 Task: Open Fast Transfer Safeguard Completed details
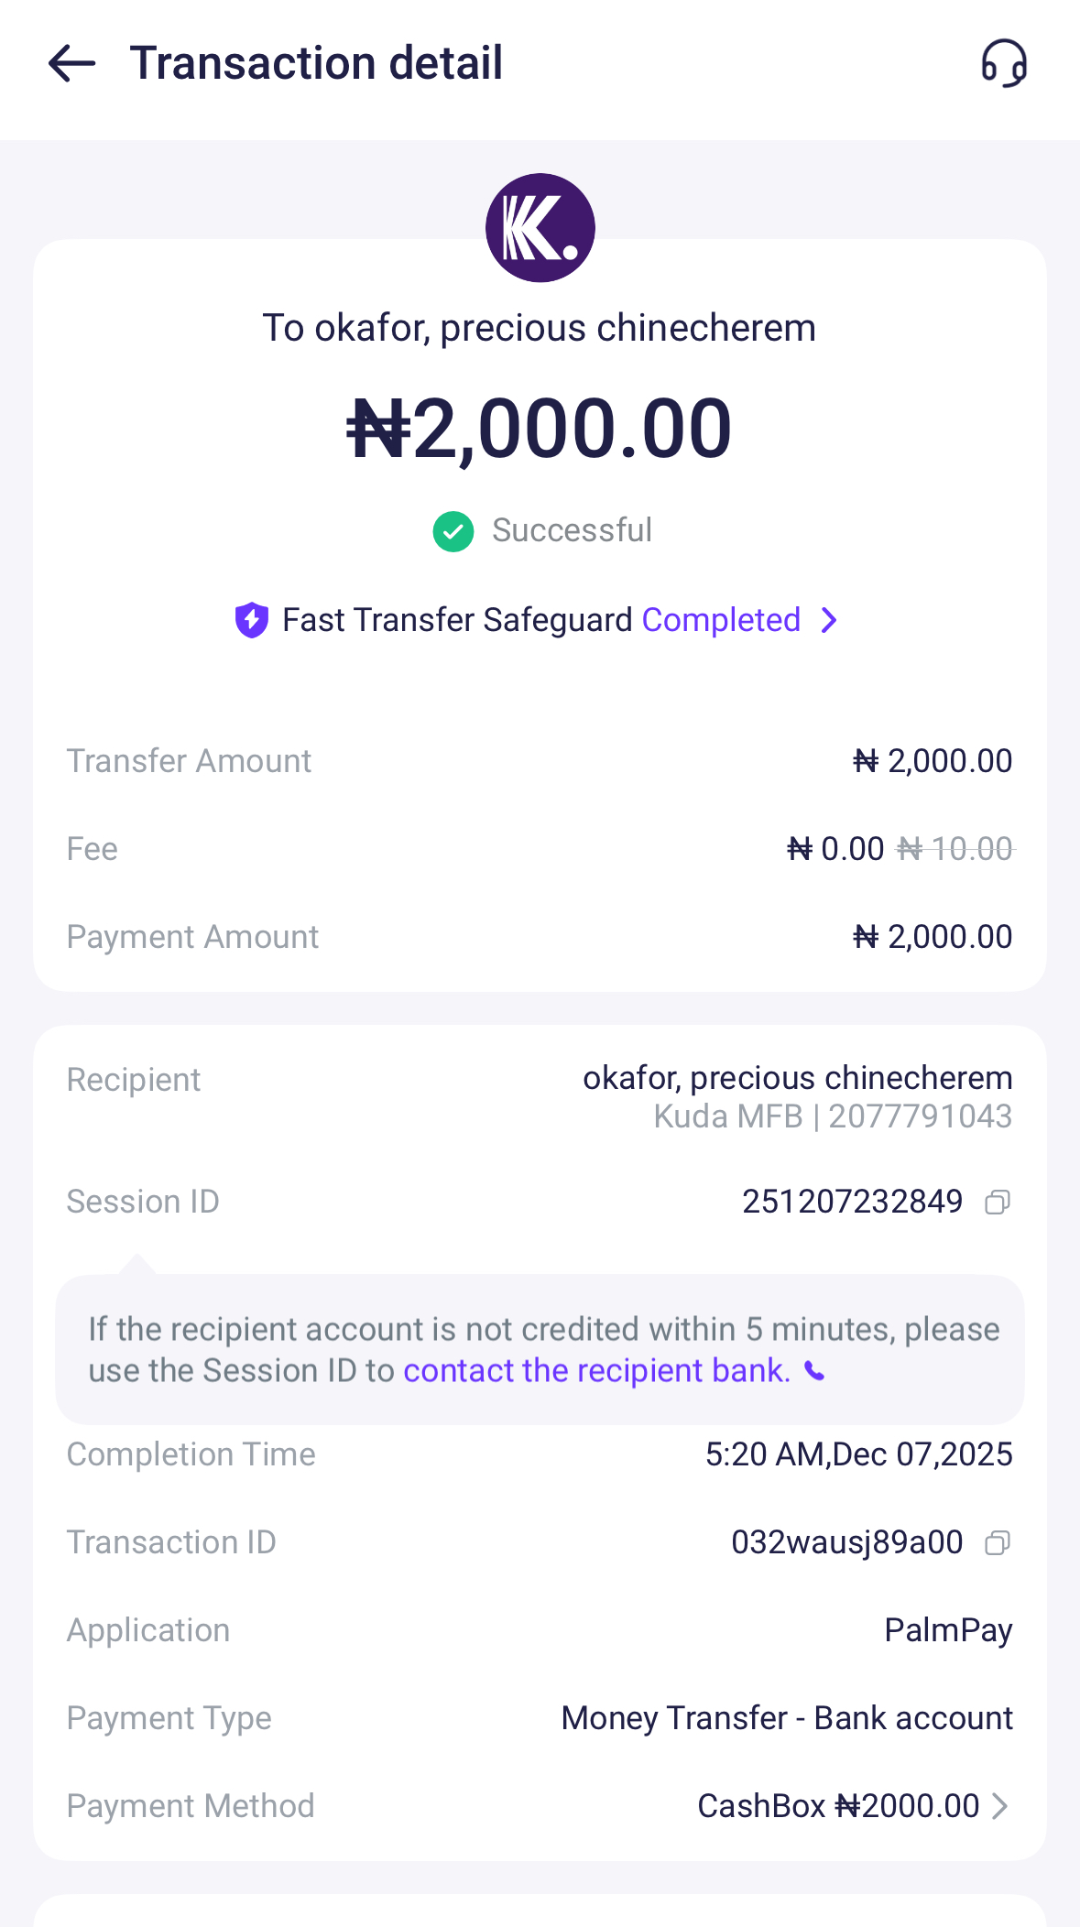pos(721,620)
